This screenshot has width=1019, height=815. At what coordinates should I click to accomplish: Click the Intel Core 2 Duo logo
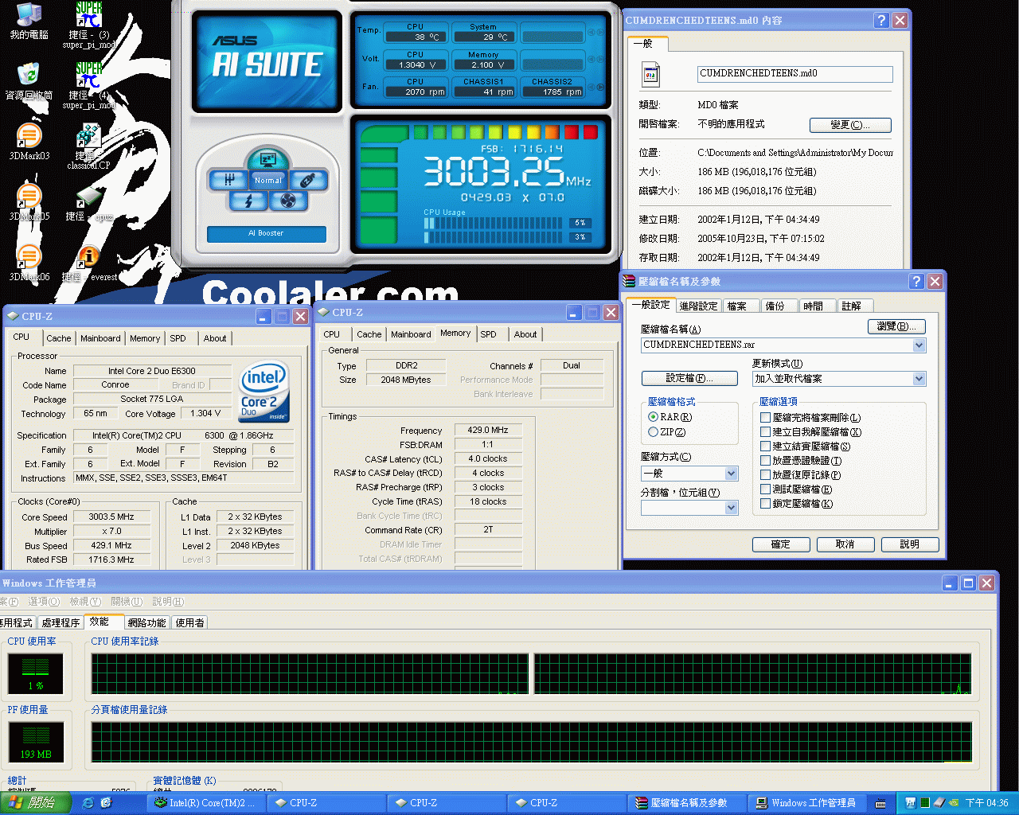(264, 392)
